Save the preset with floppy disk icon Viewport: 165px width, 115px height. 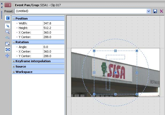pyautogui.click(x=155, y=11)
